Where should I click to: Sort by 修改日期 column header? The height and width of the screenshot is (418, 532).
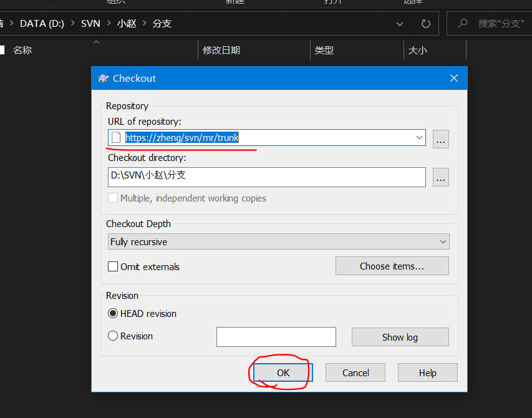click(221, 50)
